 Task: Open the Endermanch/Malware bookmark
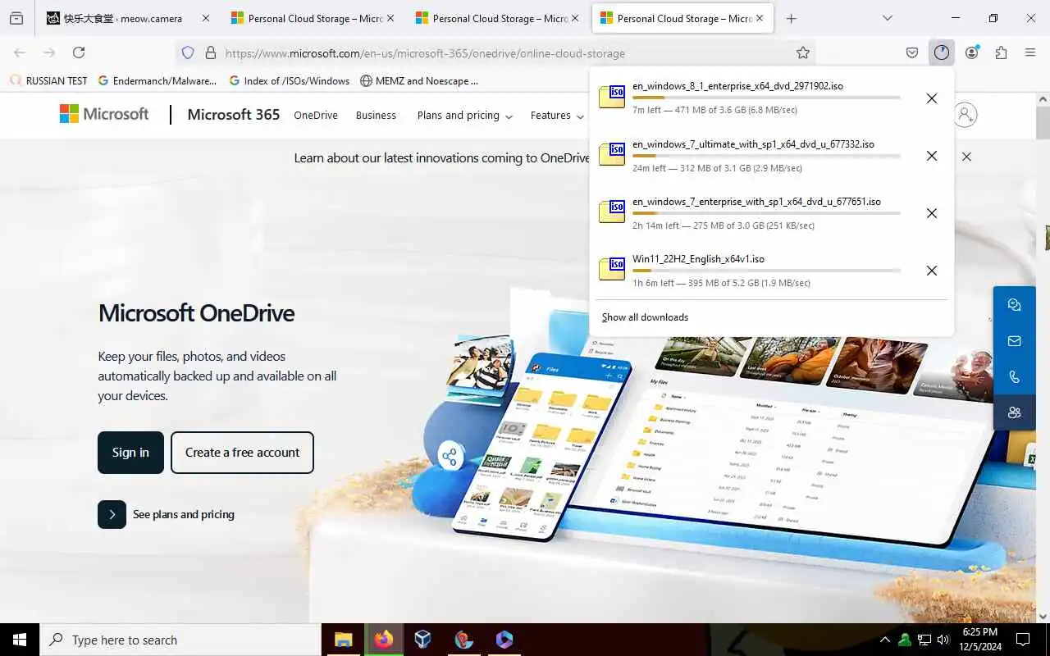tap(157, 81)
